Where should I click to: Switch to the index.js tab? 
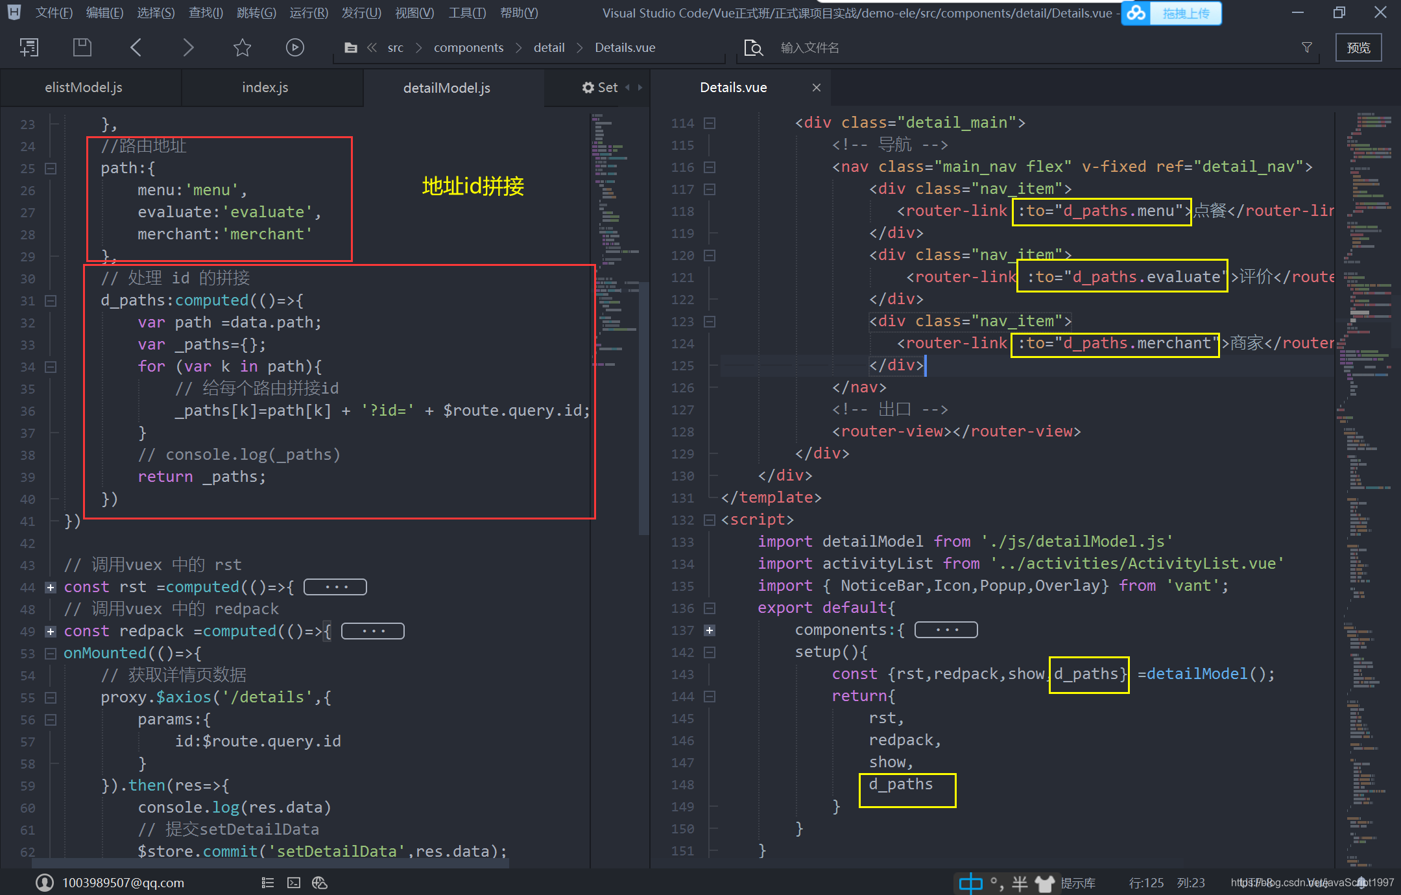(272, 88)
